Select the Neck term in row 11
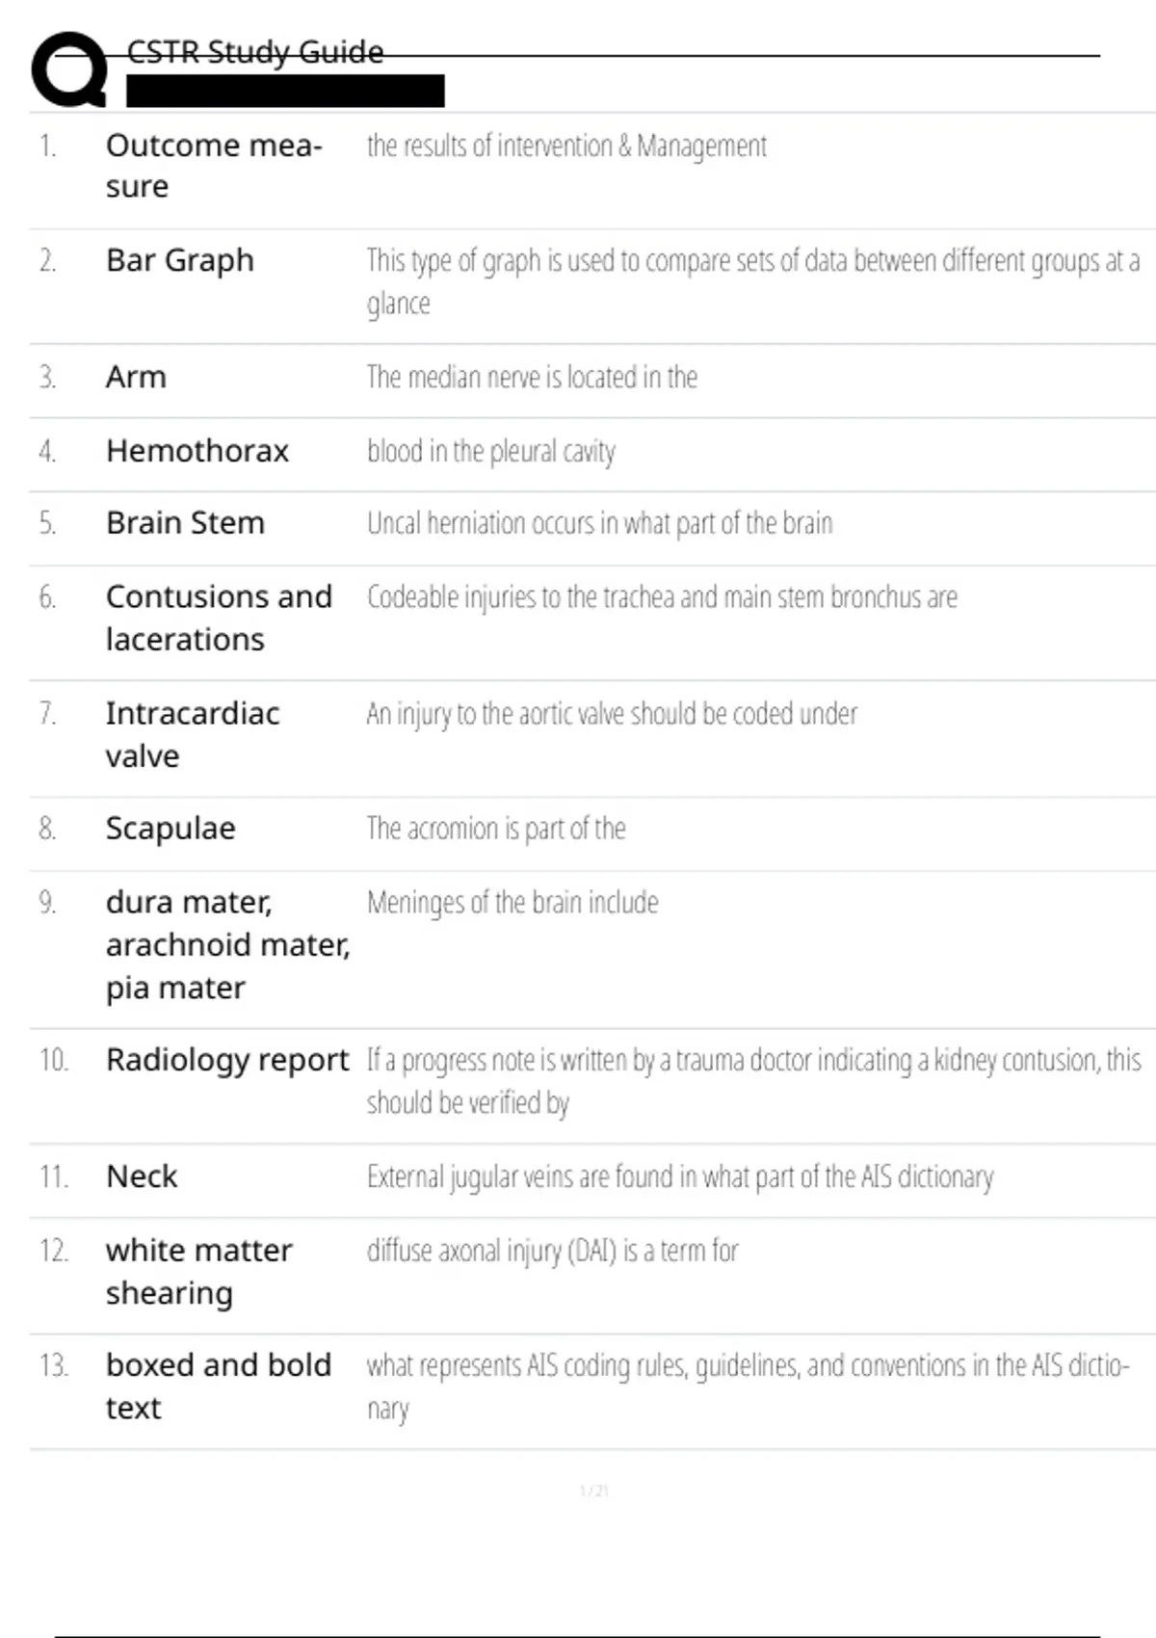 pyautogui.click(x=142, y=1176)
